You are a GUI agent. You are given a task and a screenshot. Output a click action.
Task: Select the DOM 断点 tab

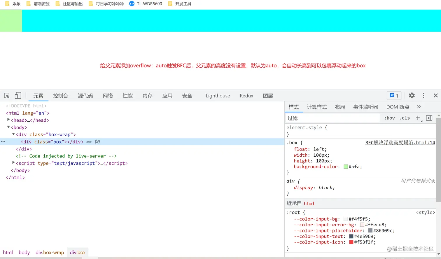pos(398,107)
